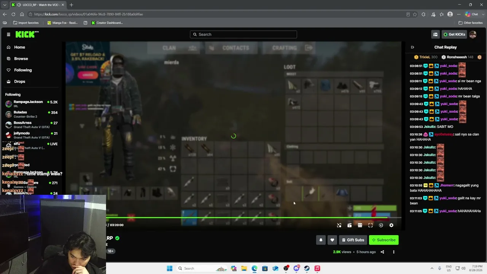
Task: Select the LOCCO_RP browser tab
Action: click(x=38, y=5)
